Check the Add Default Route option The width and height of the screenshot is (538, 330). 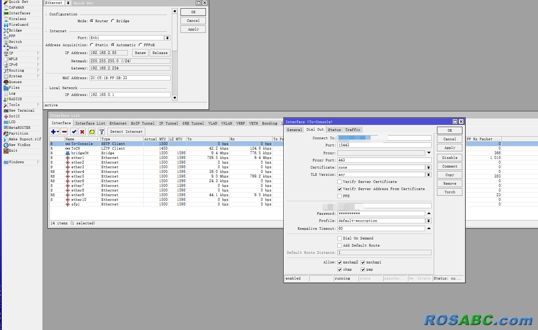(x=340, y=246)
